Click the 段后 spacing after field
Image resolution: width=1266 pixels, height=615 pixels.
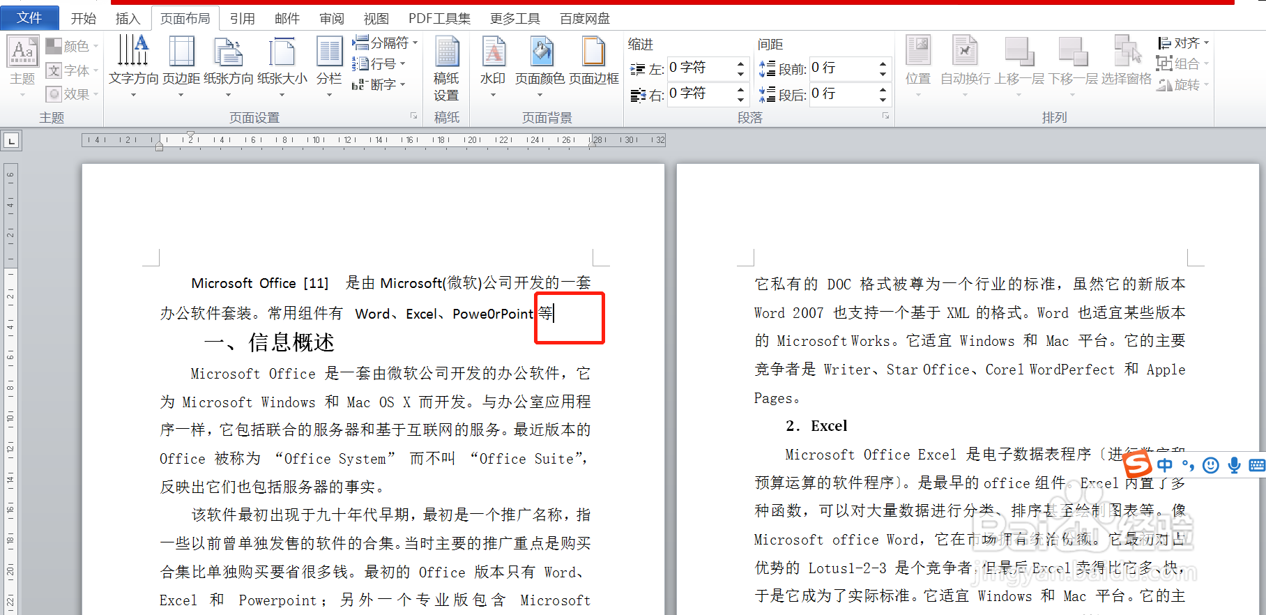tap(843, 93)
